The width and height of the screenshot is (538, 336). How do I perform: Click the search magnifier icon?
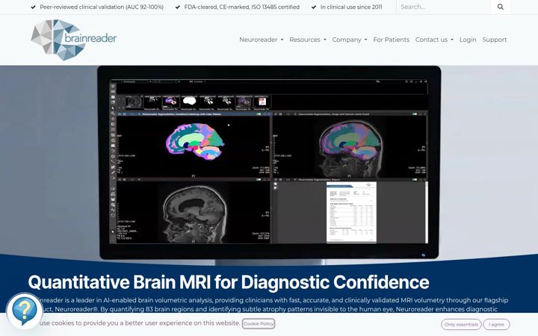500,7
